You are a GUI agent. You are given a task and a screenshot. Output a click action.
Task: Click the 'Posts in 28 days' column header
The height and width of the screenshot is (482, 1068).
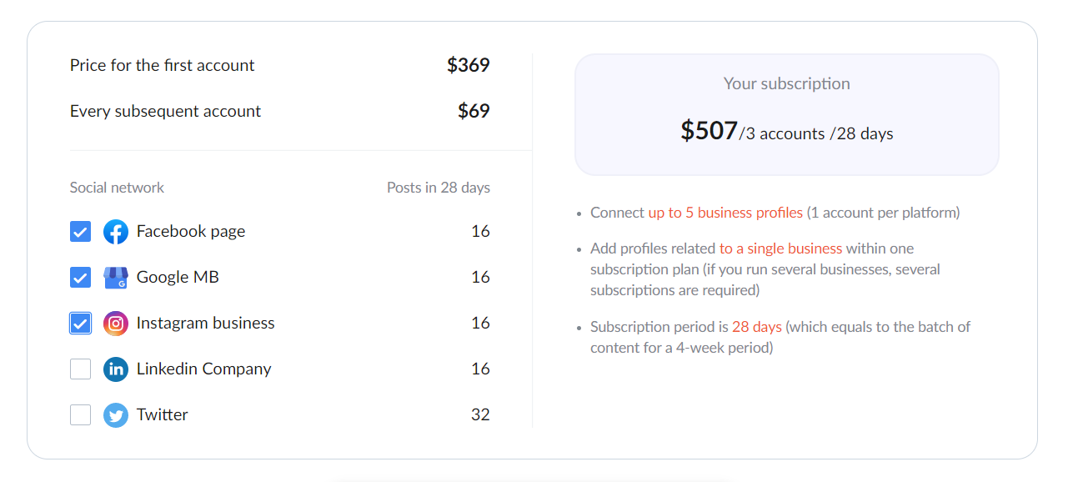coord(439,188)
